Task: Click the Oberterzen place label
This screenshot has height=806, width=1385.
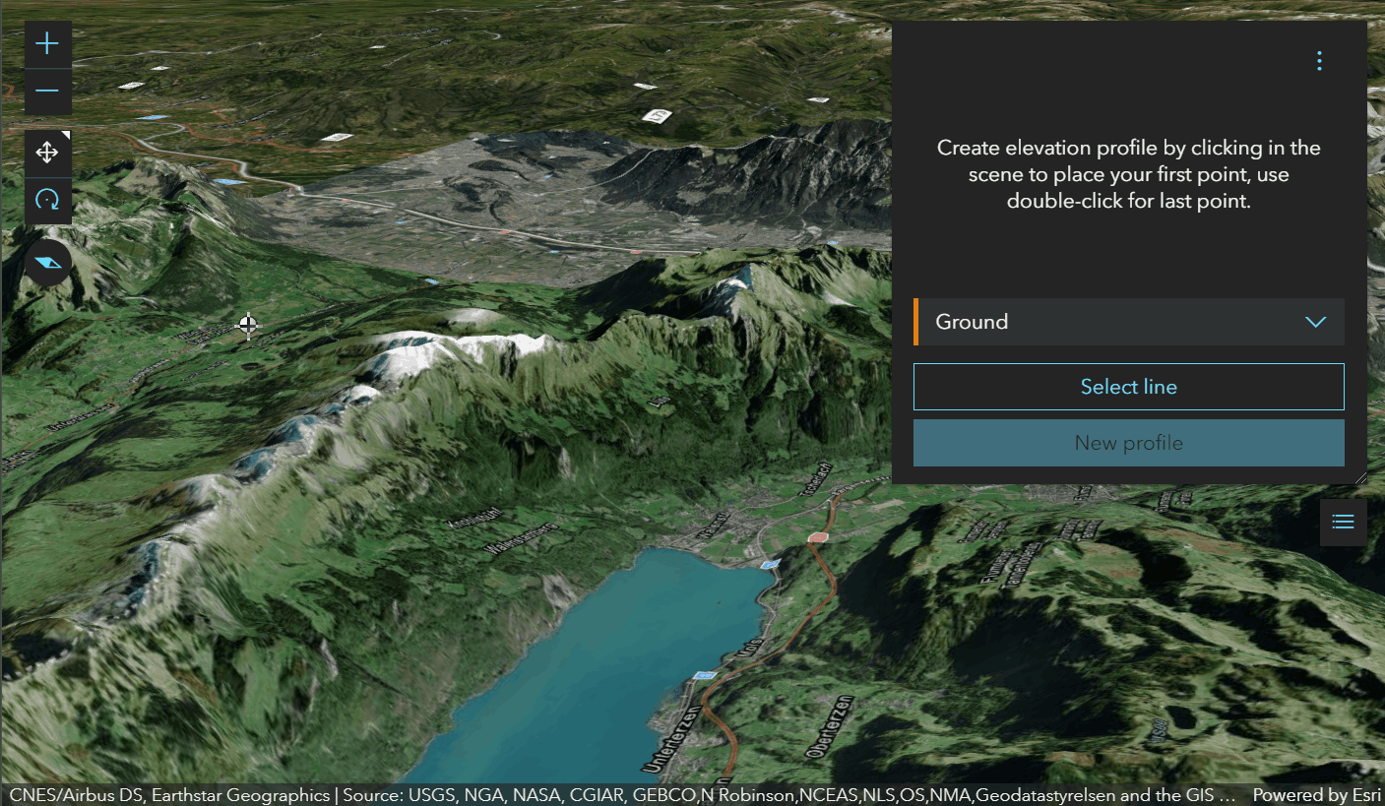Action: [x=829, y=726]
